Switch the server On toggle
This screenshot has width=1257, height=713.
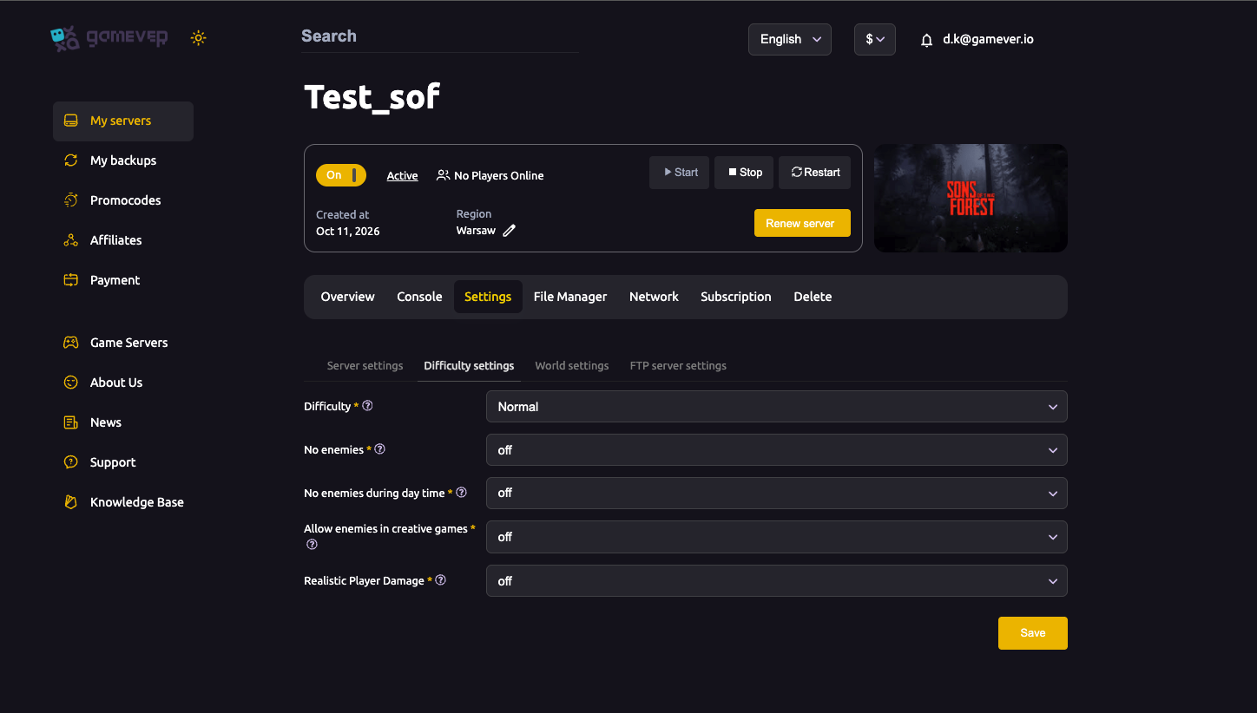[x=341, y=175]
